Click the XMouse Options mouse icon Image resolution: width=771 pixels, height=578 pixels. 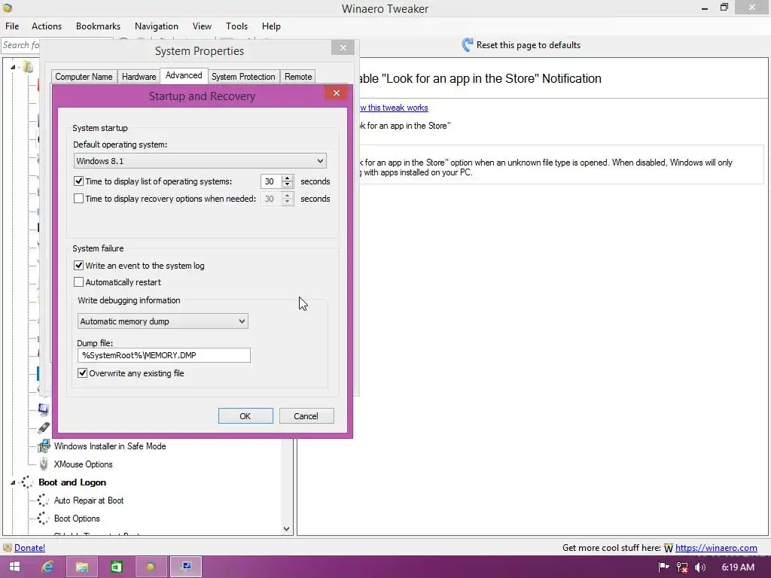(44, 464)
